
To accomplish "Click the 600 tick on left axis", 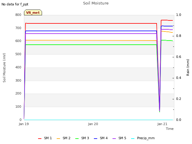I will (x=18, y=41).
